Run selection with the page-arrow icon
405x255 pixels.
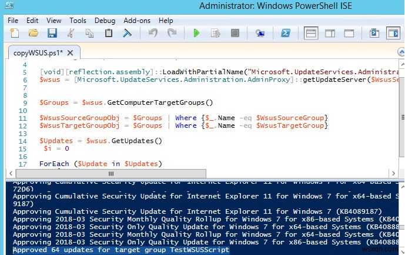click(215, 33)
